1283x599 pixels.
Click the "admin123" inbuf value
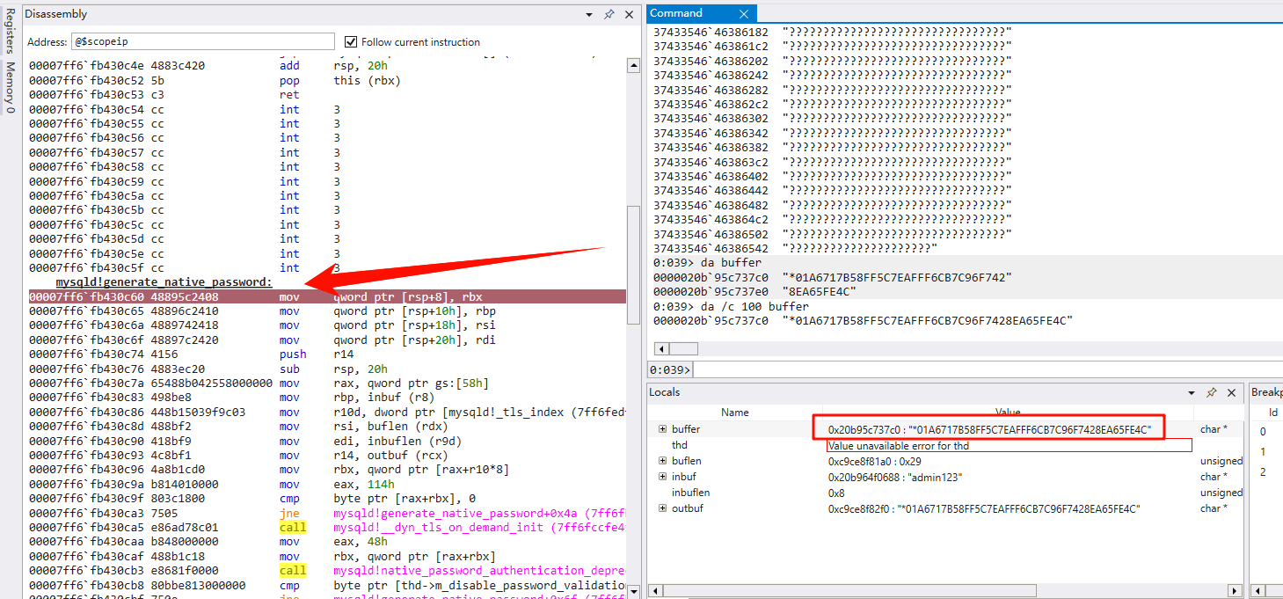895,477
